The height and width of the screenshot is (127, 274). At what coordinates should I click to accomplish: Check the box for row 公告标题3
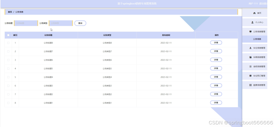tap(8, 86)
